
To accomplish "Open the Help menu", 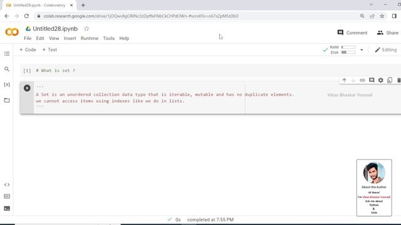I will pos(124,38).
